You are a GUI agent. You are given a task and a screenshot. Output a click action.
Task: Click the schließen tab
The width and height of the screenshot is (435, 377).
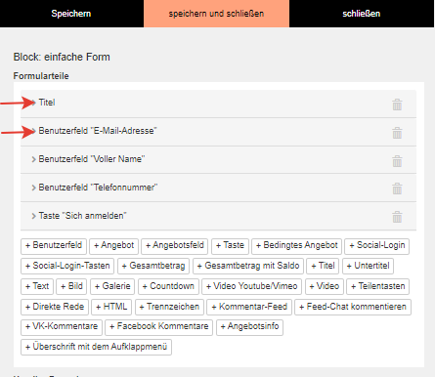362,14
